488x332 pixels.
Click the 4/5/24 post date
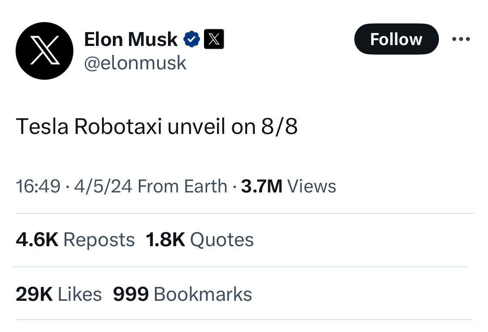click(x=103, y=186)
